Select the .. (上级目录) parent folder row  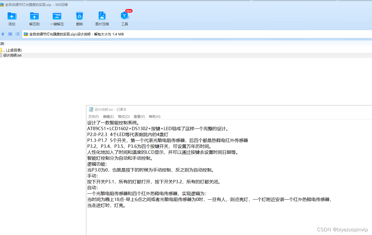click(x=186, y=50)
